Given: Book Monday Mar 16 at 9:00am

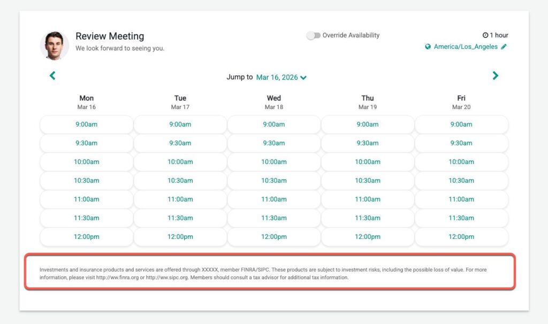Looking at the screenshot, I should click(86, 125).
